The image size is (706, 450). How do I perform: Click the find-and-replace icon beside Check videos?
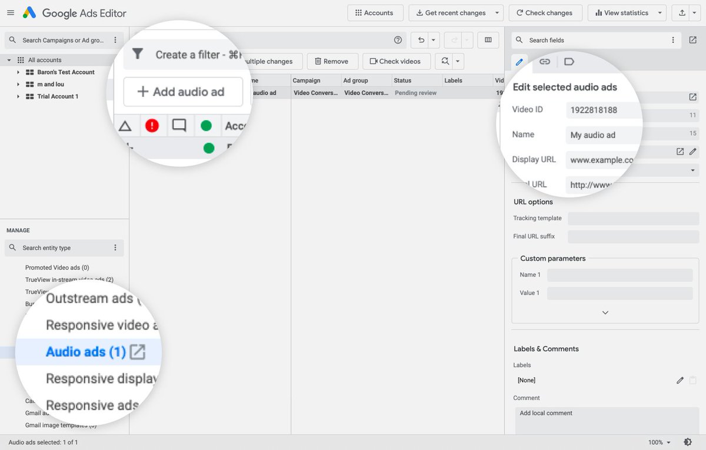point(446,61)
